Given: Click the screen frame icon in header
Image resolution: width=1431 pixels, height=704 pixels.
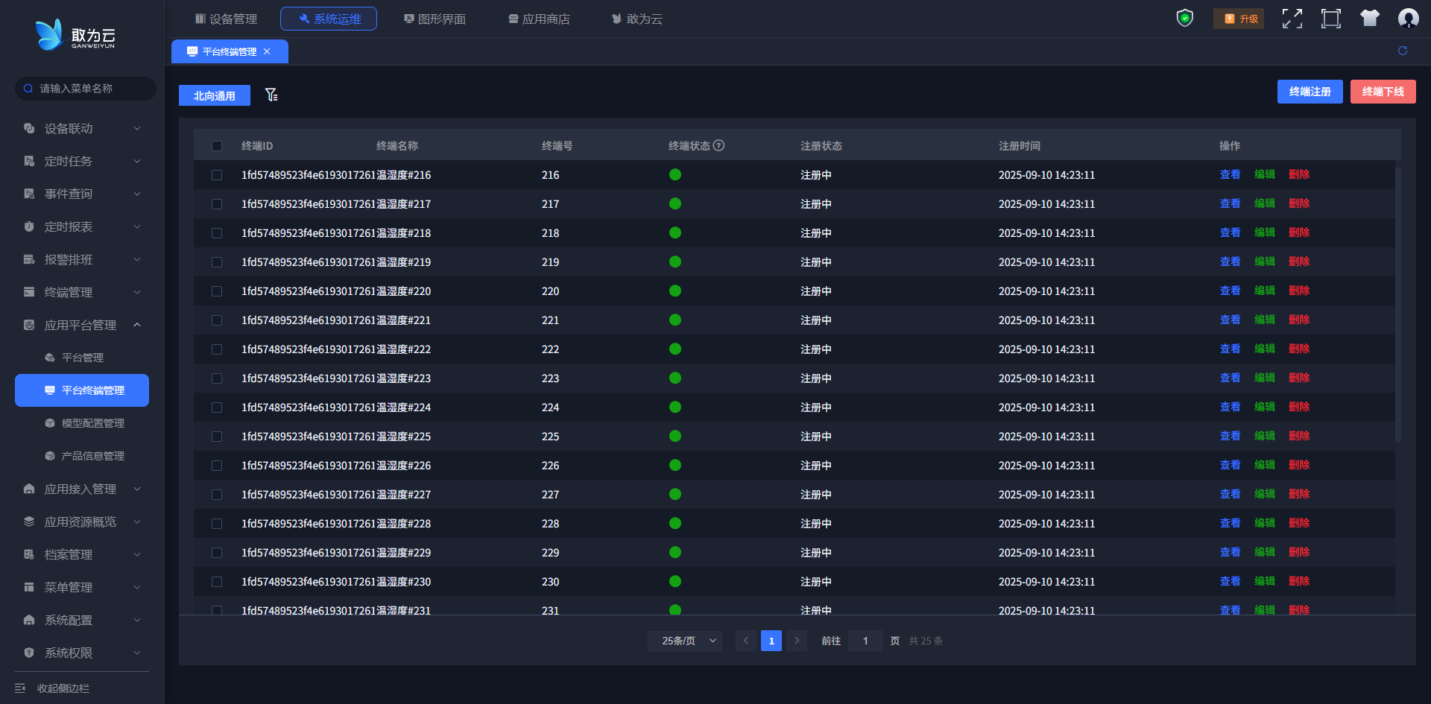Looking at the screenshot, I should 1330,19.
